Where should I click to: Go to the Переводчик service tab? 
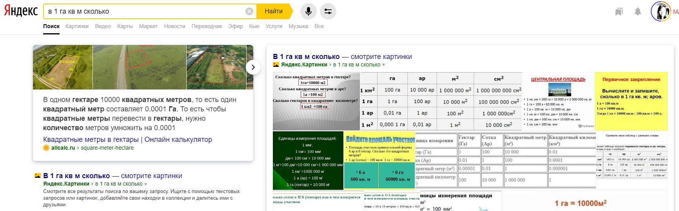point(207,26)
